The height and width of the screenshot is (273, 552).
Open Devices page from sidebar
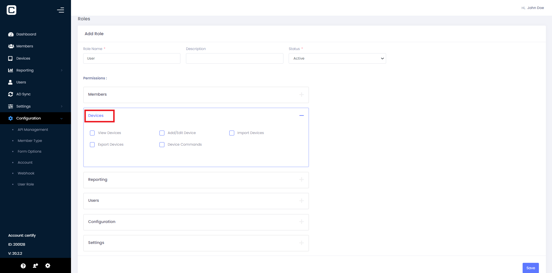pos(23,58)
